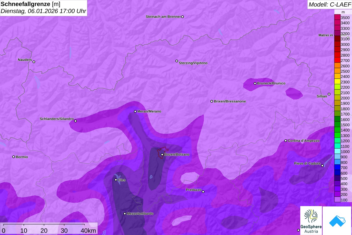Click the 2300 m yellow legend swatch
The width and height of the screenshot is (352, 235).
337,82
